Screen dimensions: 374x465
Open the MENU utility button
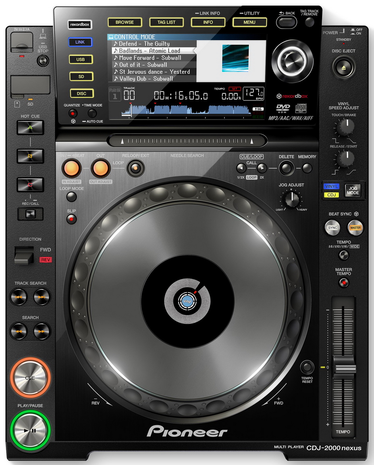pos(249,22)
